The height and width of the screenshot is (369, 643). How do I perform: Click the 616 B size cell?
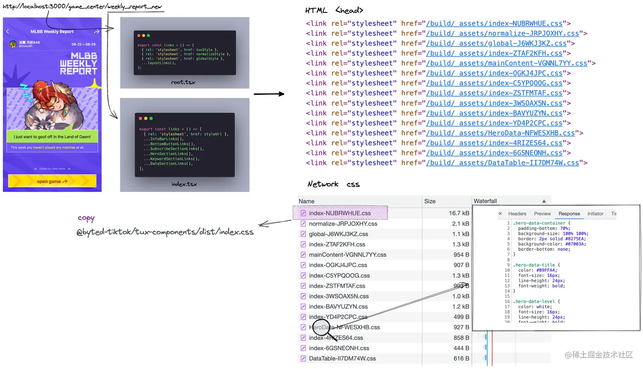click(x=461, y=358)
